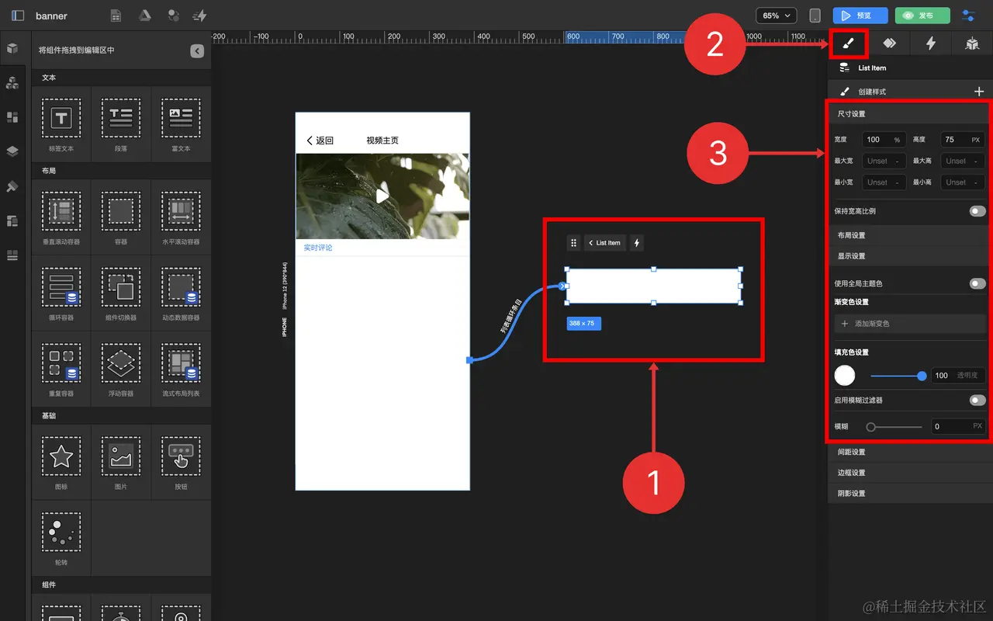Click the phone device preview icon
The height and width of the screenshot is (621, 993).
tap(815, 16)
